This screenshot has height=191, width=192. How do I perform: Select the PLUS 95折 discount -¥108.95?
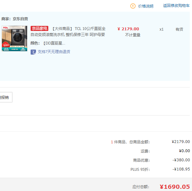point(181,169)
